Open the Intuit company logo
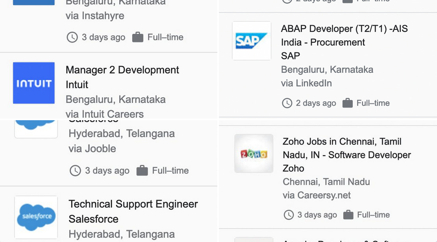The height and width of the screenshot is (242, 437). tap(34, 83)
